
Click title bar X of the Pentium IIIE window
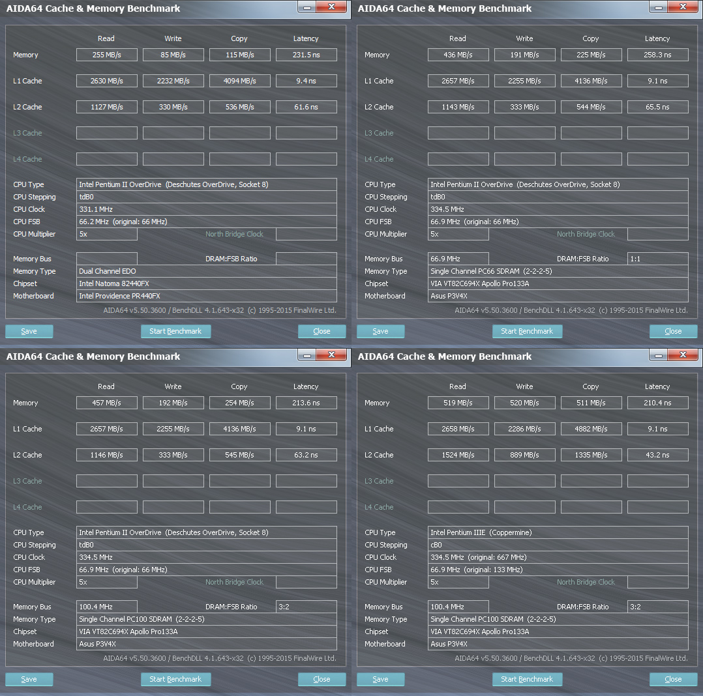[x=684, y=355]
